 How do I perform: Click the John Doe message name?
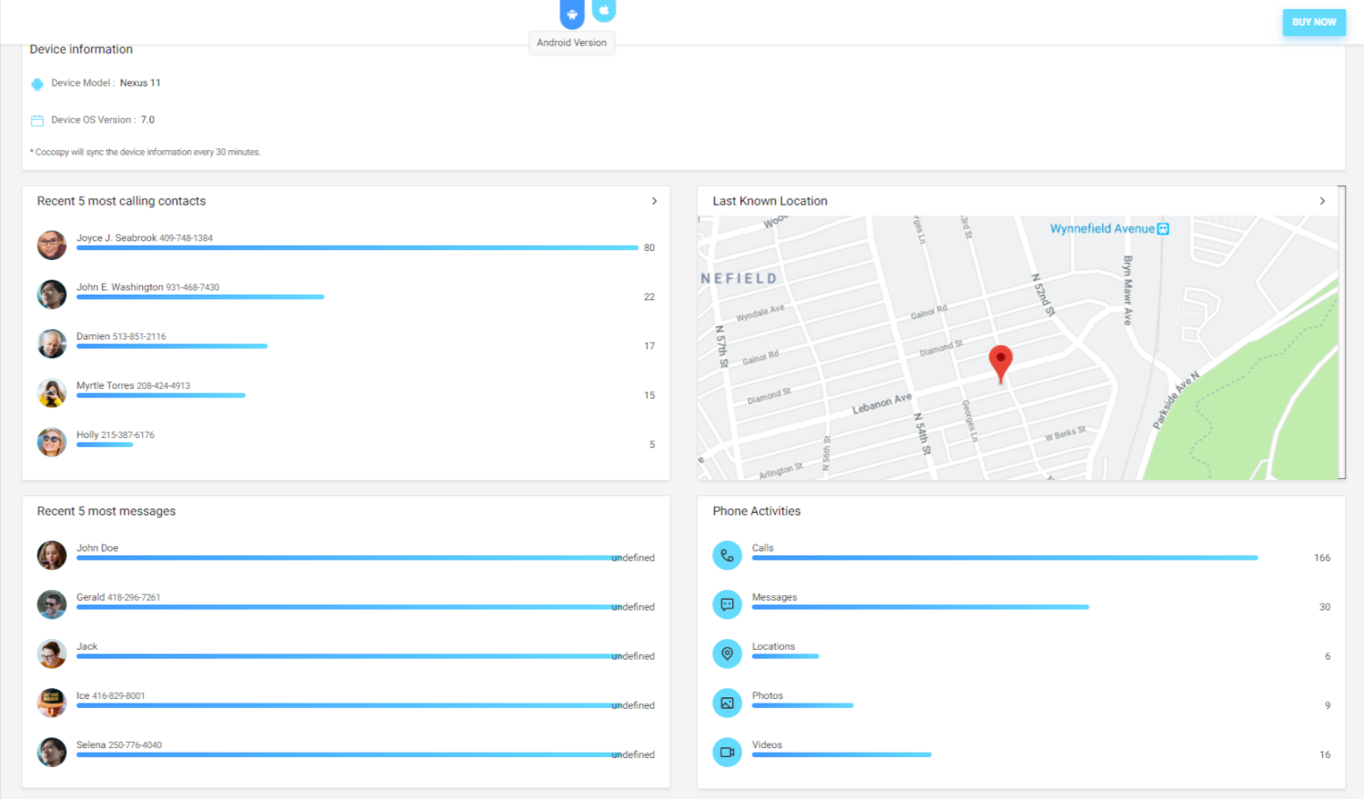[x=97, y=548]
